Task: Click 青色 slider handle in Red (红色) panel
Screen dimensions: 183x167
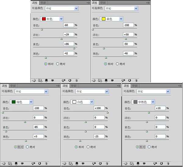Action: [x=42, y=30]
